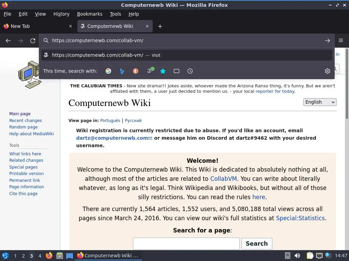349x261 pixels.
Task: Open Printable version link
Action: pos(27,174)
